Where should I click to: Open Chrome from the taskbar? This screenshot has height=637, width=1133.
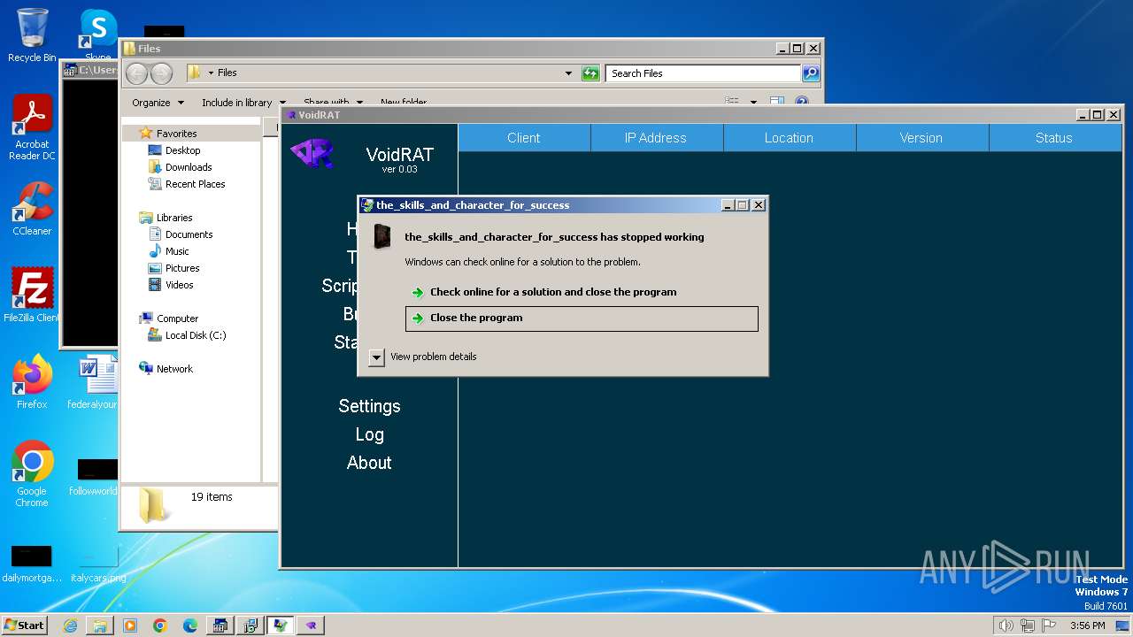coord(160,625)
